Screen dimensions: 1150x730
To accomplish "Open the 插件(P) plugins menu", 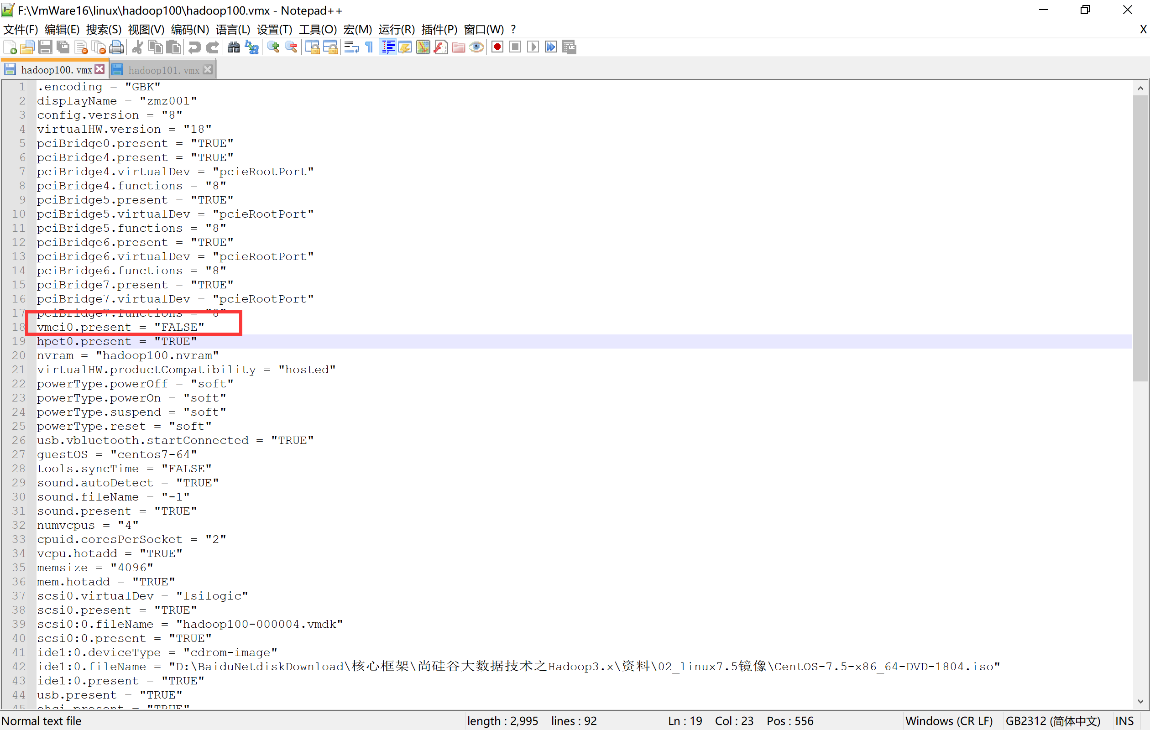I will pyautogui.click(x=439, y=30).
